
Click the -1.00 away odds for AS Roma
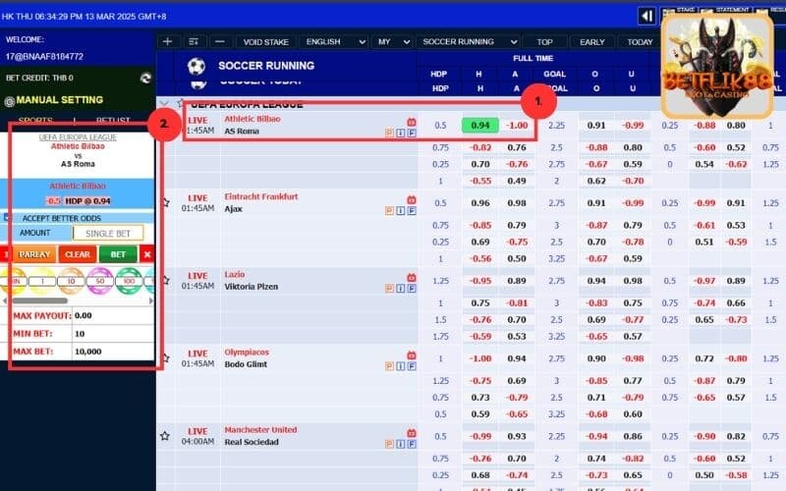pyautogui.click(x=517, y=126)
